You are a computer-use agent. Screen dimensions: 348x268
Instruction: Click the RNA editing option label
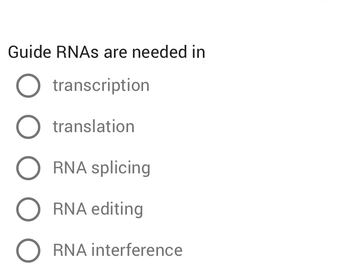[97, 209]
